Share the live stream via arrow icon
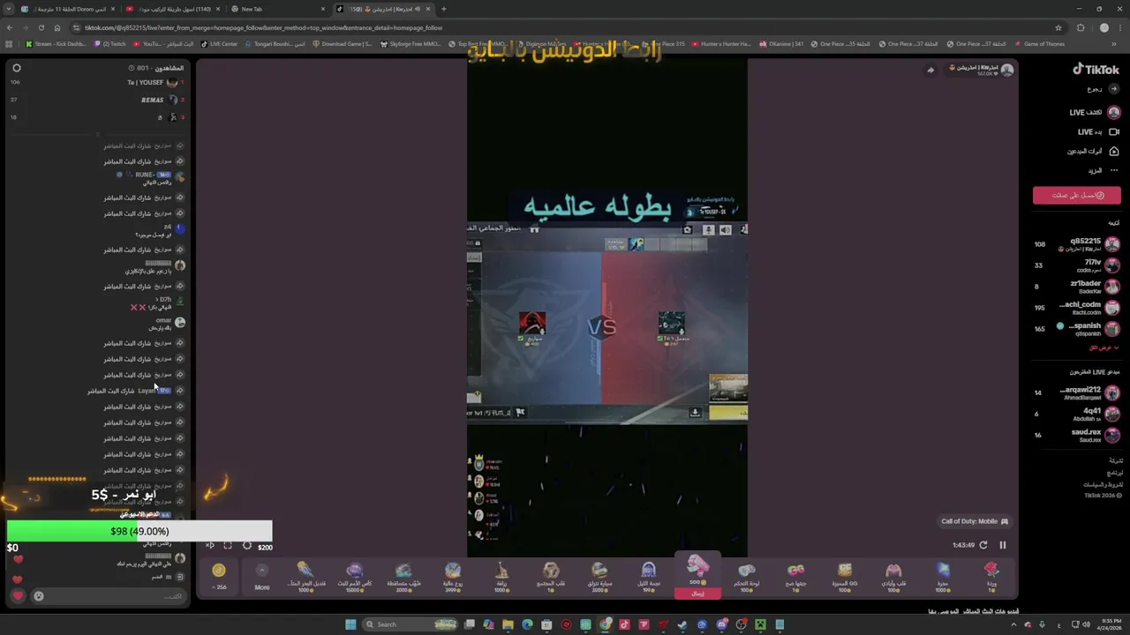The image size is (1130, 635). coord(930,71)
